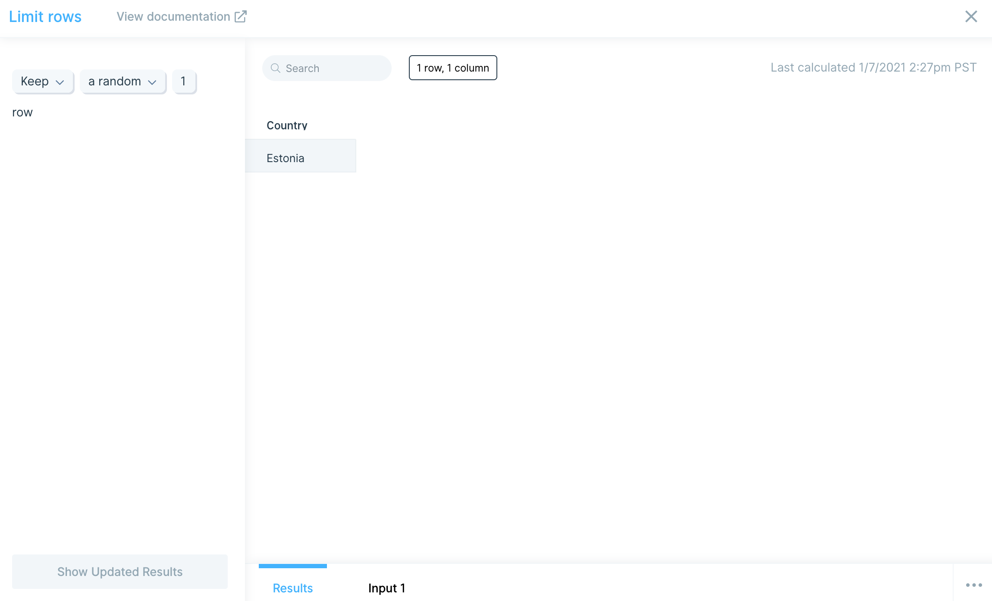This screenshot has height=601, width=992.
Task: Click the chevron arrow on Keep selector
Action: point(60,82)
